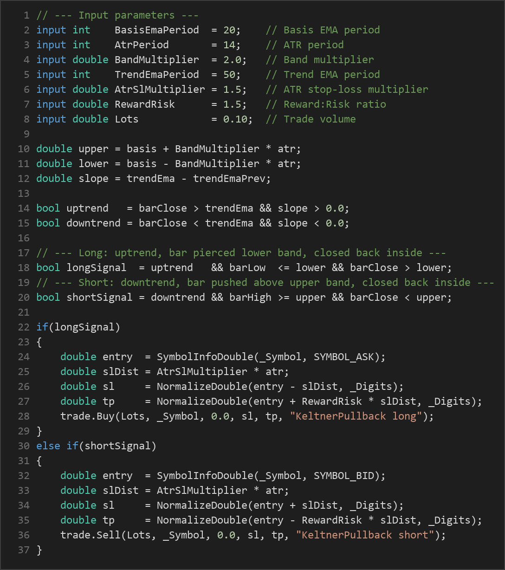
Task: Click the 'else if(shortSignal)' statement
Action: click(97, 446)
